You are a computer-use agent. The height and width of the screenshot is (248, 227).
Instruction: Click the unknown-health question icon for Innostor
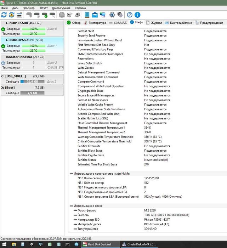click(x=3, y=63)
